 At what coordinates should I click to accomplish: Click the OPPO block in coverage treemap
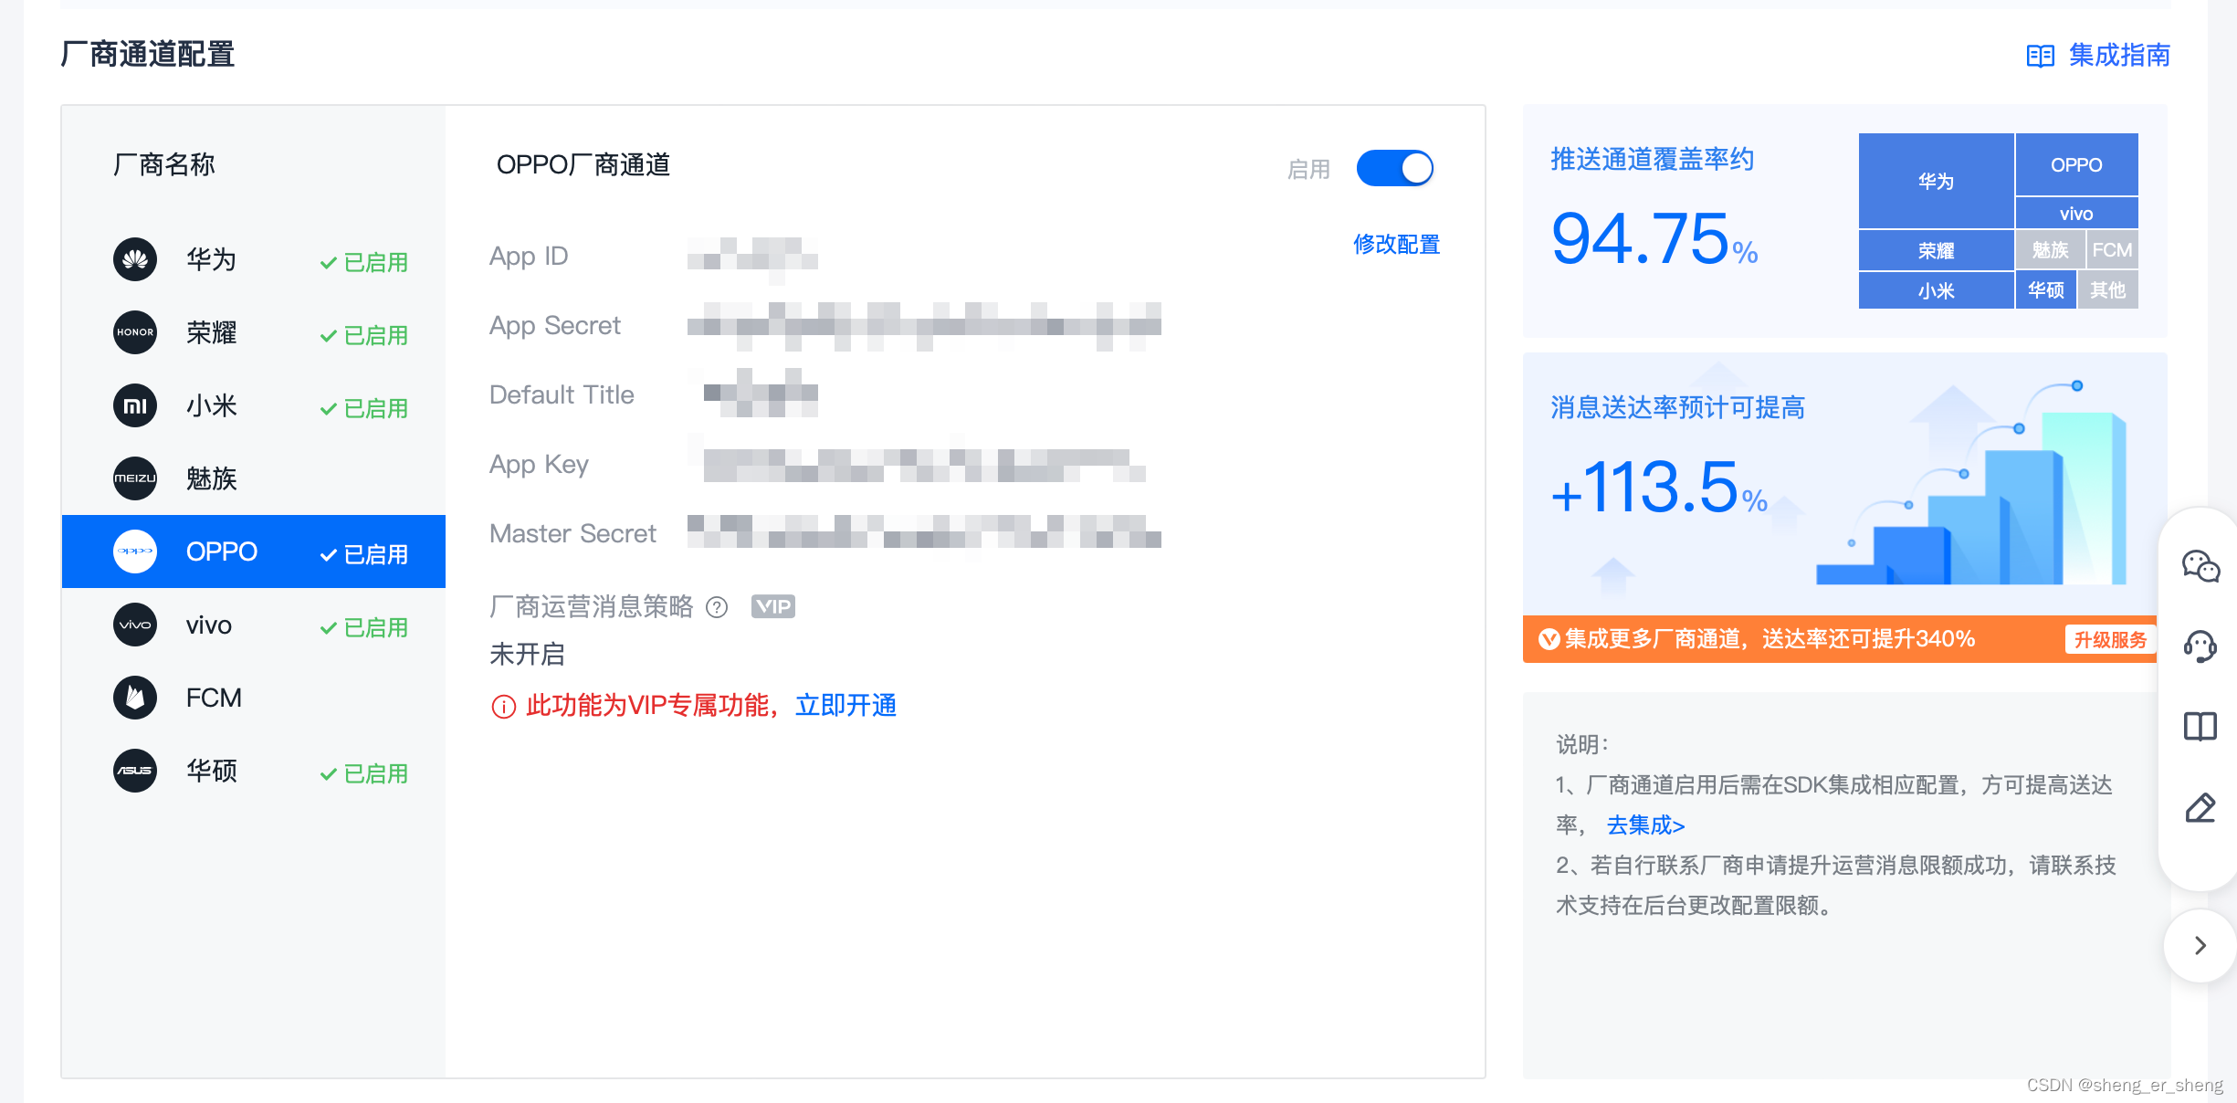pos(2076,164)
